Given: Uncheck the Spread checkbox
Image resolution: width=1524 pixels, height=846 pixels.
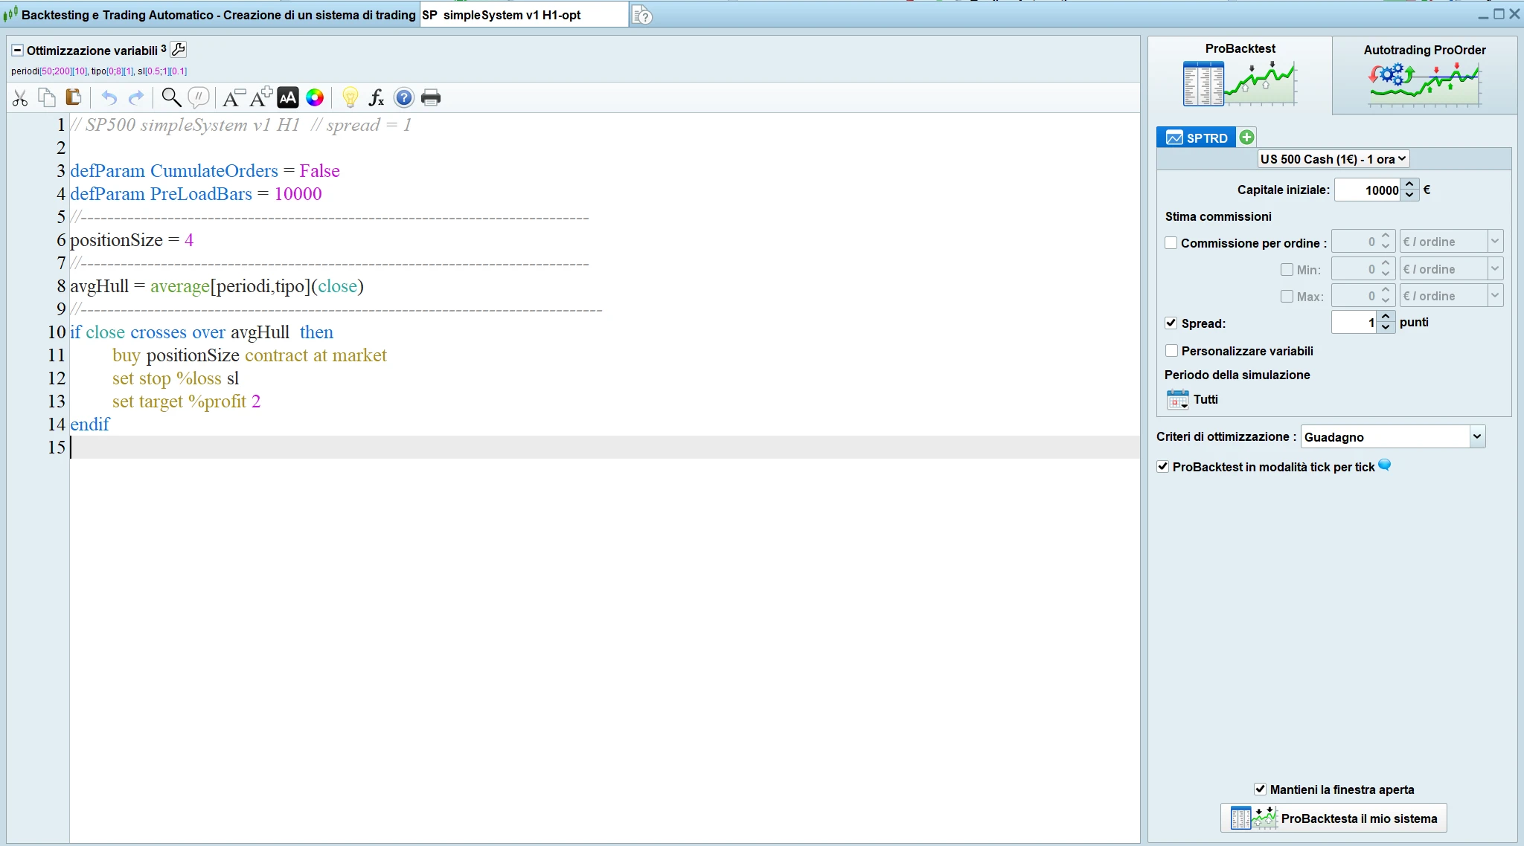Looking at the screenshot, I should tap(1171, 323).
